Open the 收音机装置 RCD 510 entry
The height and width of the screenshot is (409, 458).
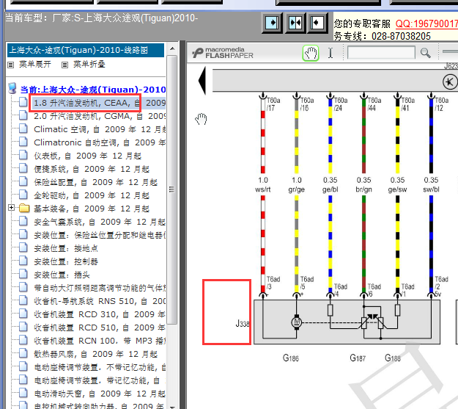[x=100, y=327]
